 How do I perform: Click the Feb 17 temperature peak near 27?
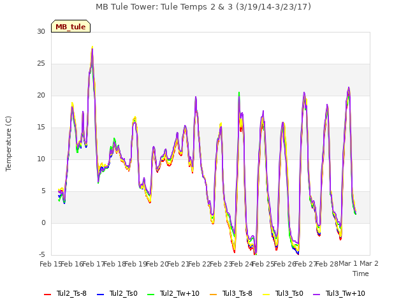(x=92, y=48)
